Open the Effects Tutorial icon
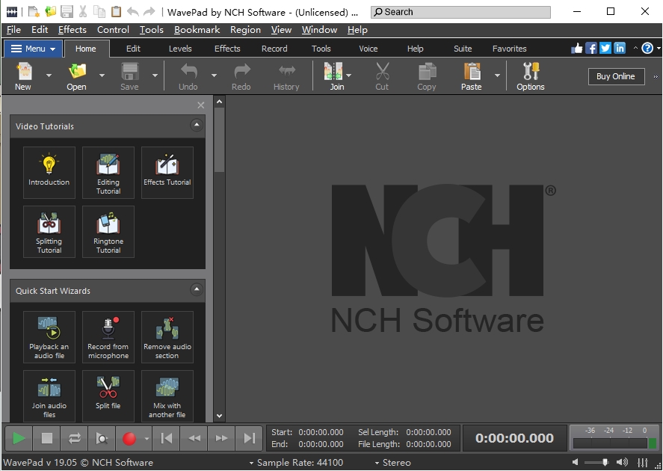The width and height of the screenshot is (663, 471). (x=167, y=172)
